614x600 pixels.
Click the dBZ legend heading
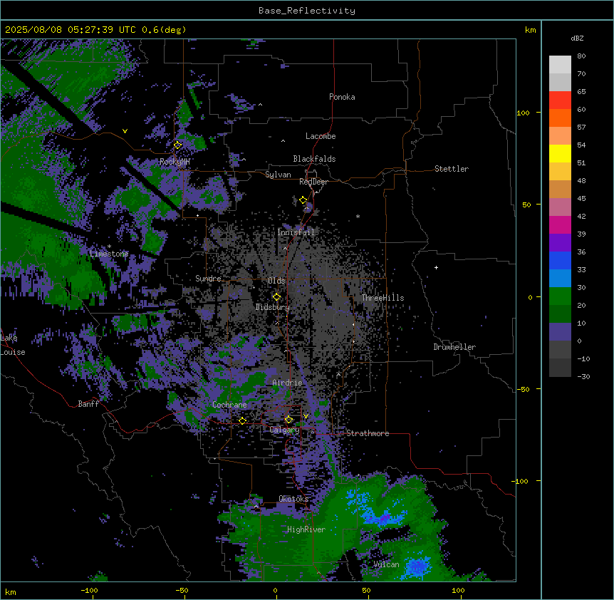coord(577,38)
